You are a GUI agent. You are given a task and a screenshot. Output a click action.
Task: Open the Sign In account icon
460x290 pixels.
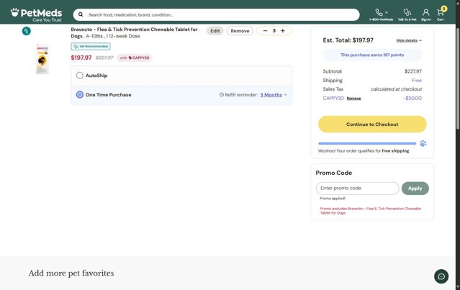click(x=426, y=14)
